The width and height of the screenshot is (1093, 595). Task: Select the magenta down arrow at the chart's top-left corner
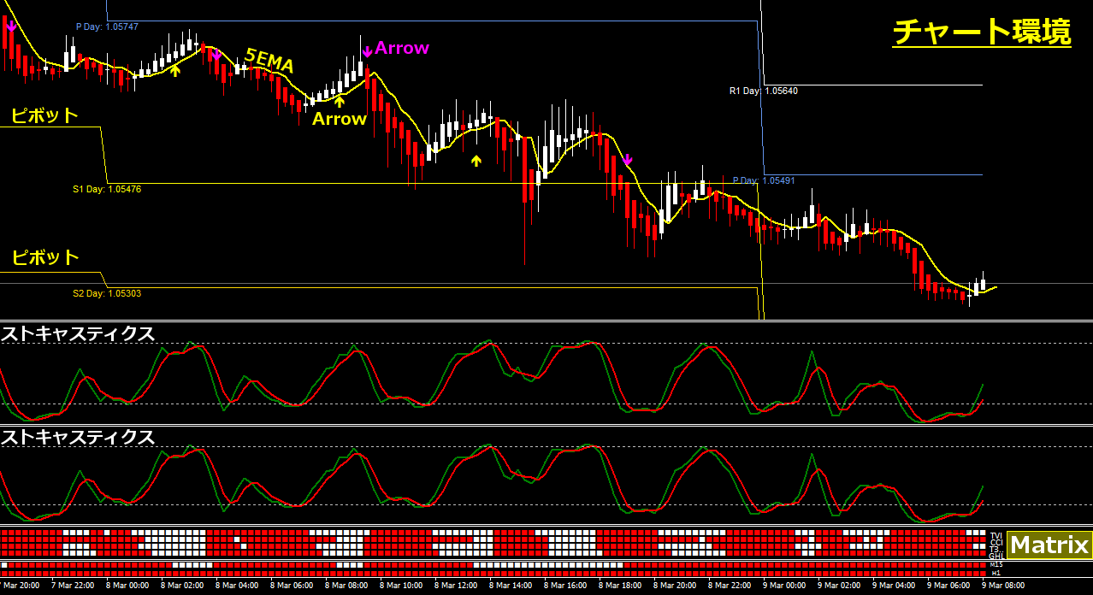[10, 27]
